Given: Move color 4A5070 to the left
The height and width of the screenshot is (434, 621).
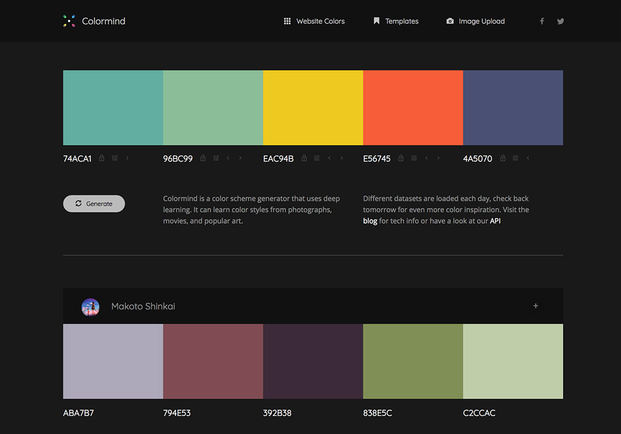Looking at the screenshot, I should [x=528, y=158].
